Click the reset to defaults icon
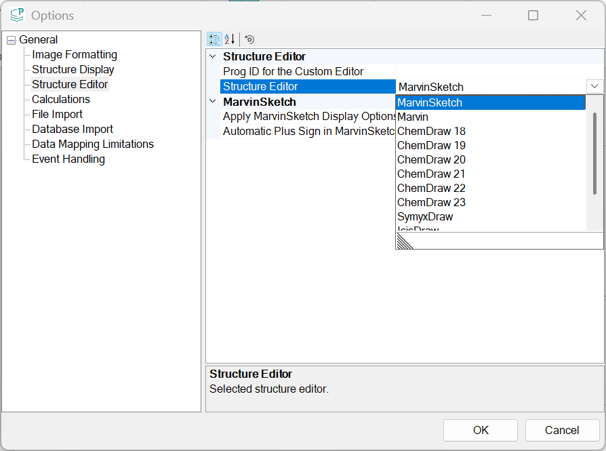The width and height of the screenshot is (606, 451). coord(249,39)
